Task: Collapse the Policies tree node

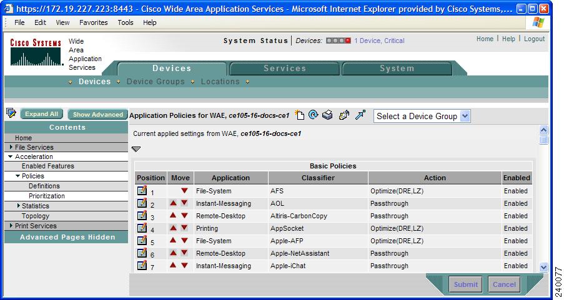Action: pos(17,176)
